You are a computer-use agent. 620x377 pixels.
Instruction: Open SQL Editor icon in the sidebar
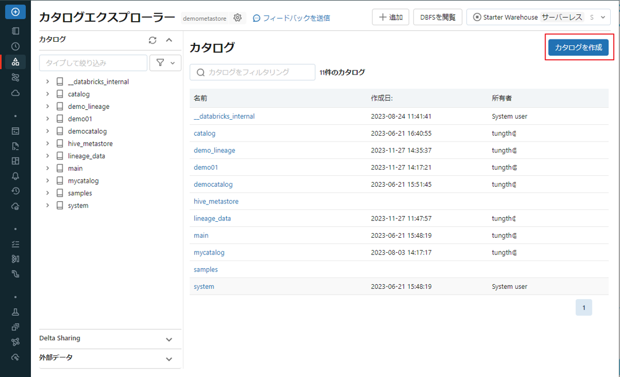coord(15,131)
